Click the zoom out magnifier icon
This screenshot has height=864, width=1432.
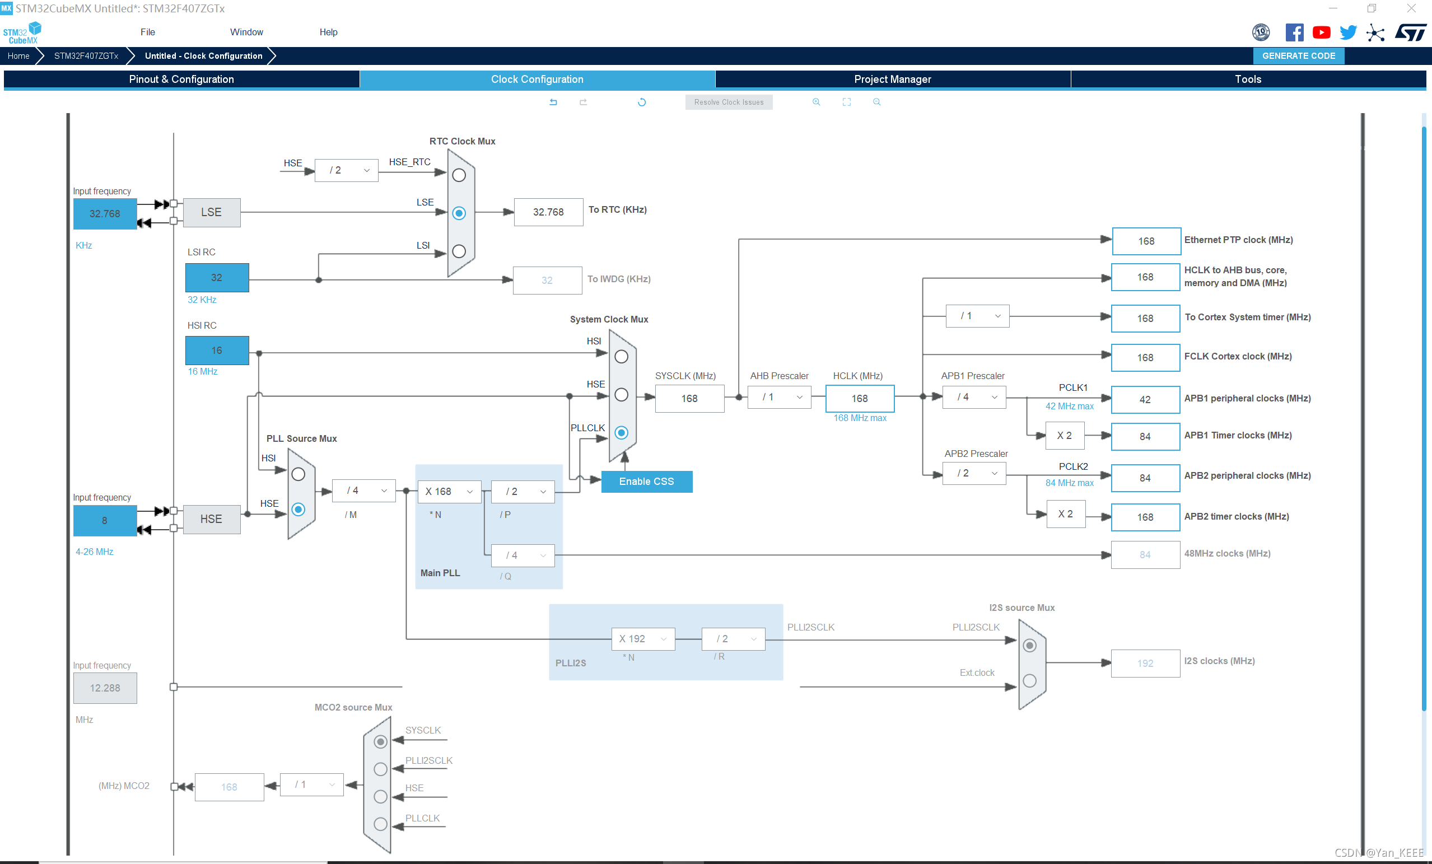[x=876, y=102]
